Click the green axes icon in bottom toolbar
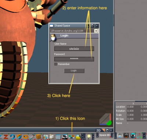This screenshot has height=140, width=147. pos(139,136)
